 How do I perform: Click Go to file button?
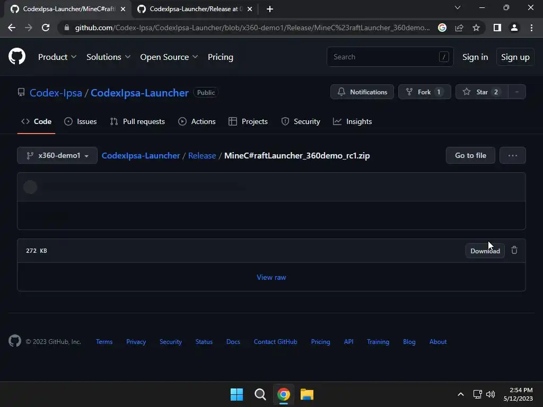point(470,155)
